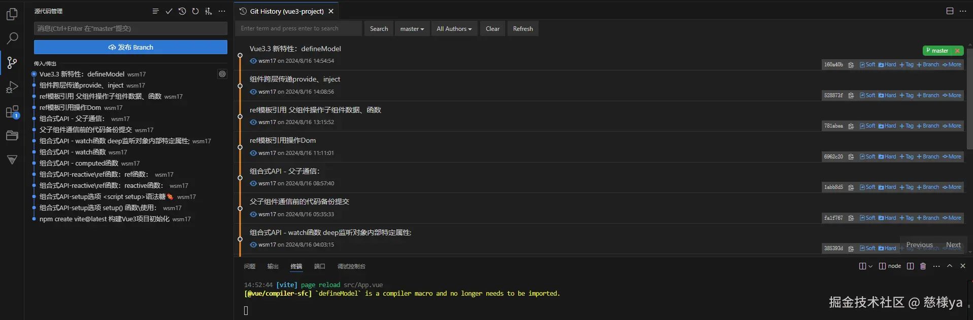Maximize the terminal panel
The width and height of the screenshot is (973, 320).
click(x=950, y=266)
